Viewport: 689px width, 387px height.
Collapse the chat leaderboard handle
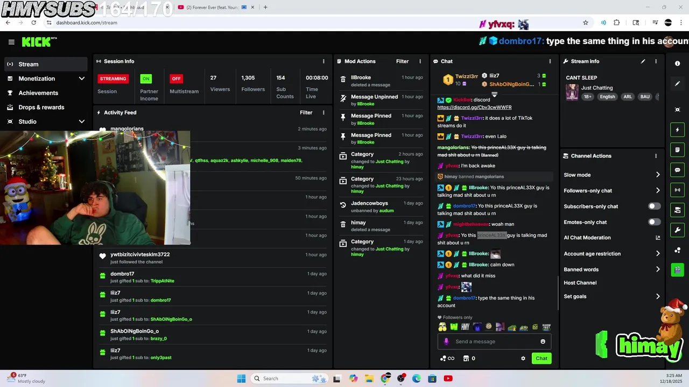coord(494,94)
